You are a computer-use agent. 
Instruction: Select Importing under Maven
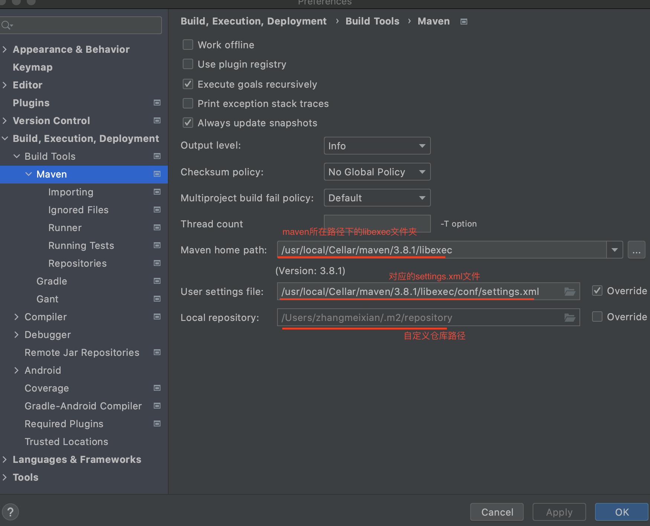coord(71,192)
